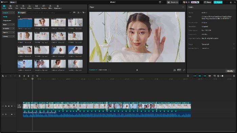
Task: Open the media sort dropdown
Action: click(79, 13)
